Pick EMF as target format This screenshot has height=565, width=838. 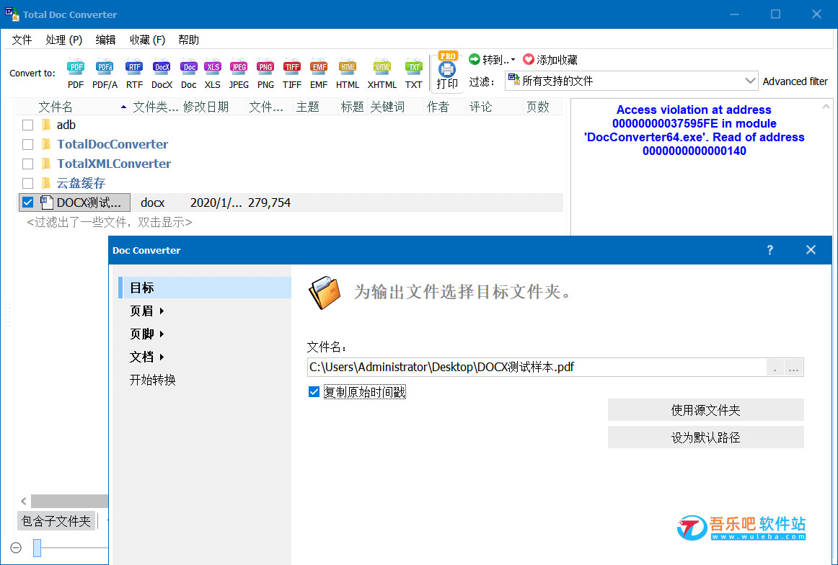(x=319, y=74)
